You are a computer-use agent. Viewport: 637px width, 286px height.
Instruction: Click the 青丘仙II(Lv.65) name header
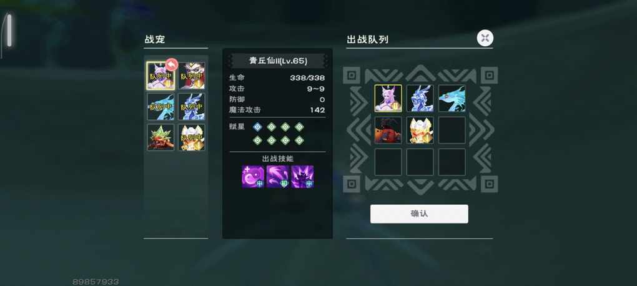coord(278,61)
